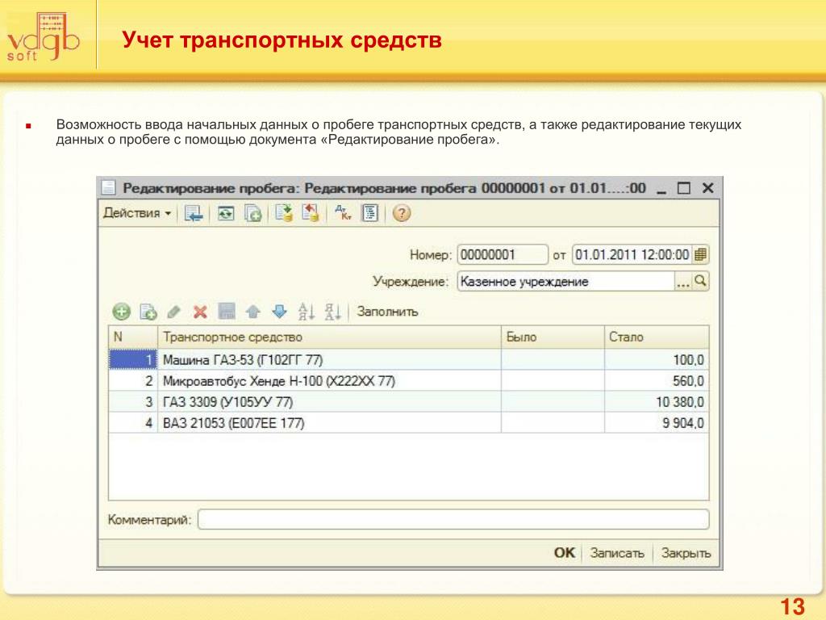
Task: Click the green plus add row icon
Action: tap(121, 312)
